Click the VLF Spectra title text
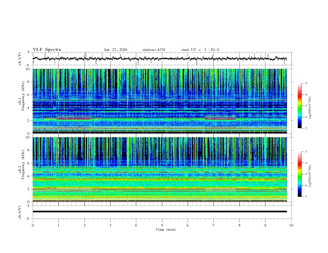Screen dimensions: 328x253 click(x=47, y=50)
